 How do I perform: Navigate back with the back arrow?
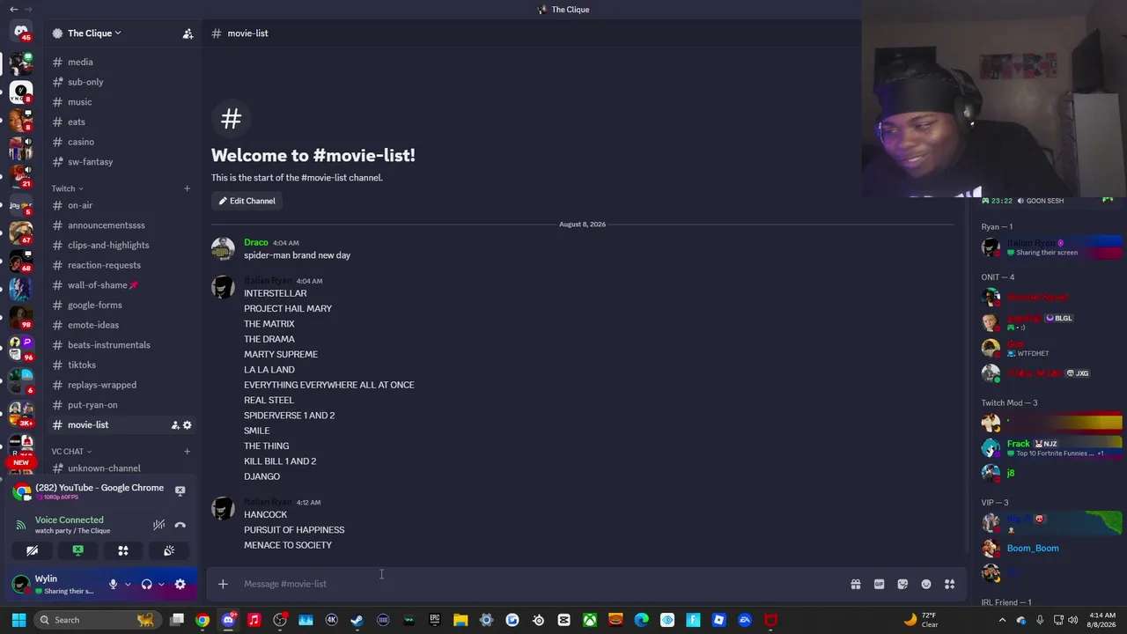point(13,10)
